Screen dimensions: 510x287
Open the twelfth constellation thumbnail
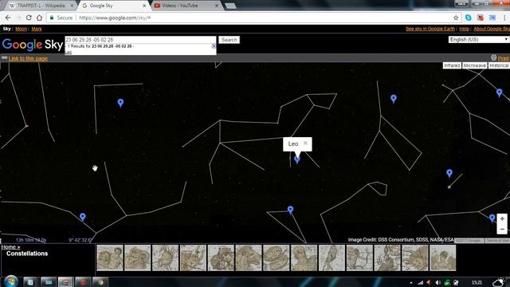(415, 258)
